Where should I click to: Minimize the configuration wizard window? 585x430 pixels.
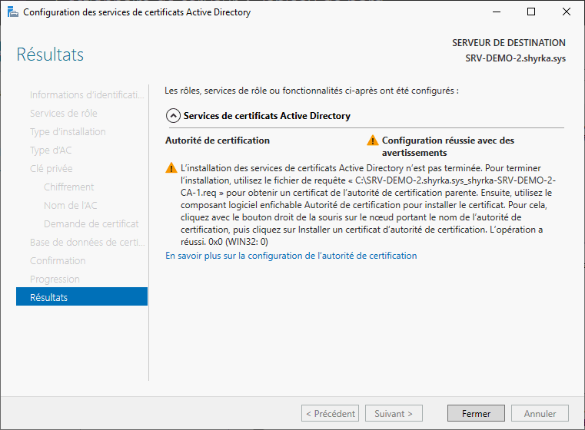click(x=496, y=12)
